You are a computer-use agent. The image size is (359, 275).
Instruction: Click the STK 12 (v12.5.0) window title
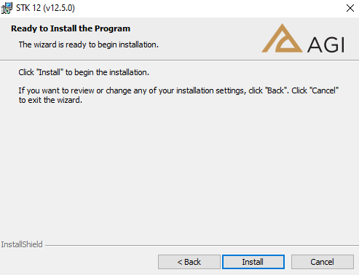tap(45, 8)
